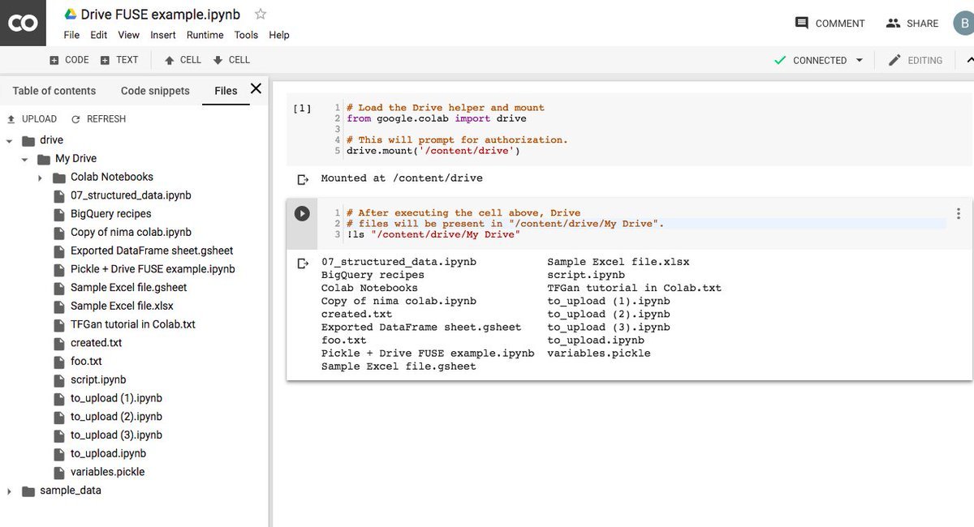Viewport: 974px width, 527px height.
Task: Select Copy of nima colab.ipynb in tree
Action: 131,233
